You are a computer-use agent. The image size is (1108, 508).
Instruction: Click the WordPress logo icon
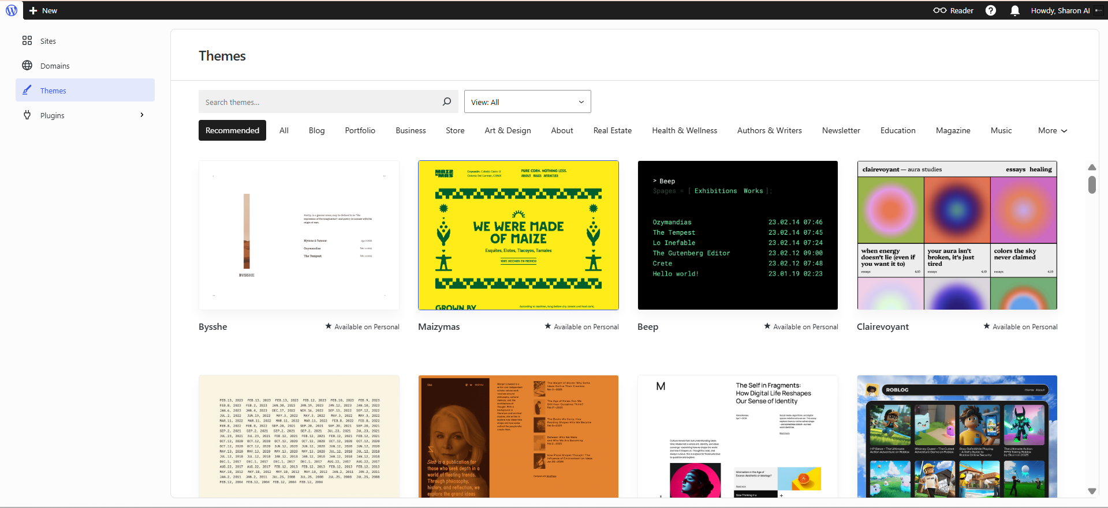[12, 10]
